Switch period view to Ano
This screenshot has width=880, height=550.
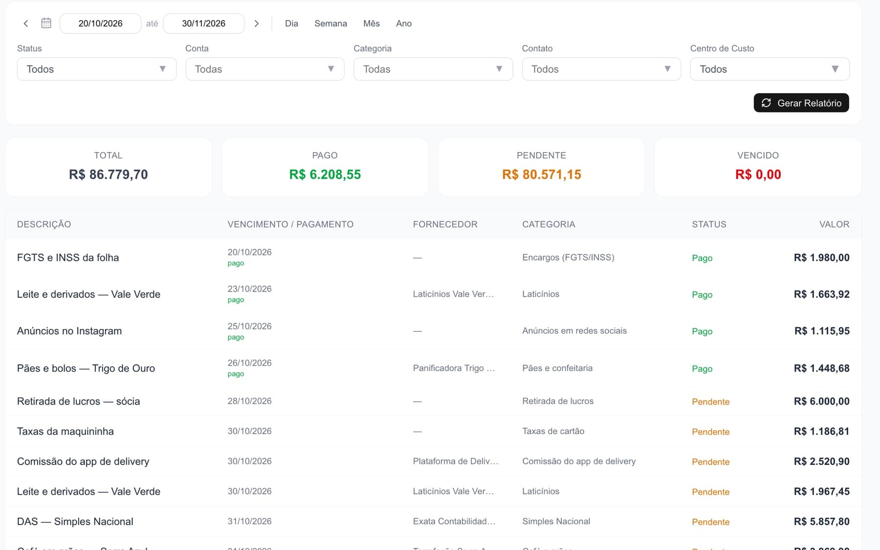tap(404, 23)
